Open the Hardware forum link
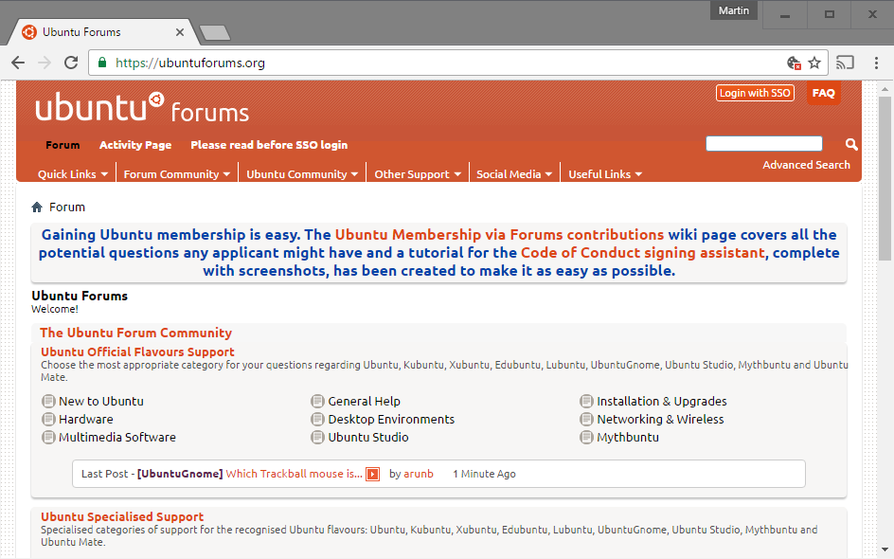Viewport: 894px width, 559px height. tap(85, 419)
